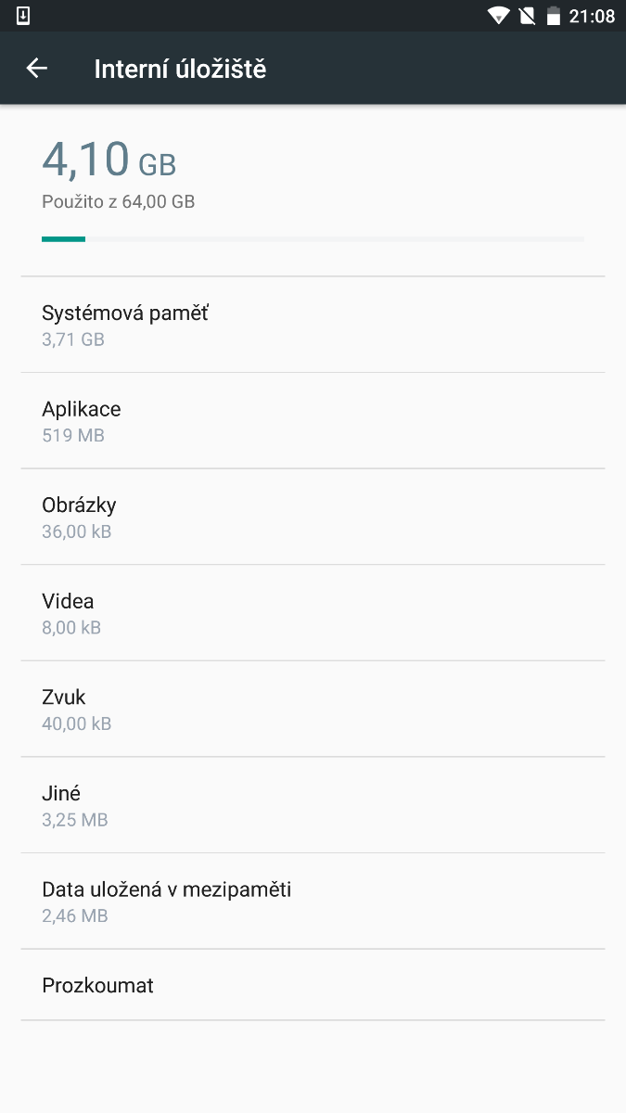Tap the battery status icon
Viewport: 626px width, 1113px height.
[554, 16]
